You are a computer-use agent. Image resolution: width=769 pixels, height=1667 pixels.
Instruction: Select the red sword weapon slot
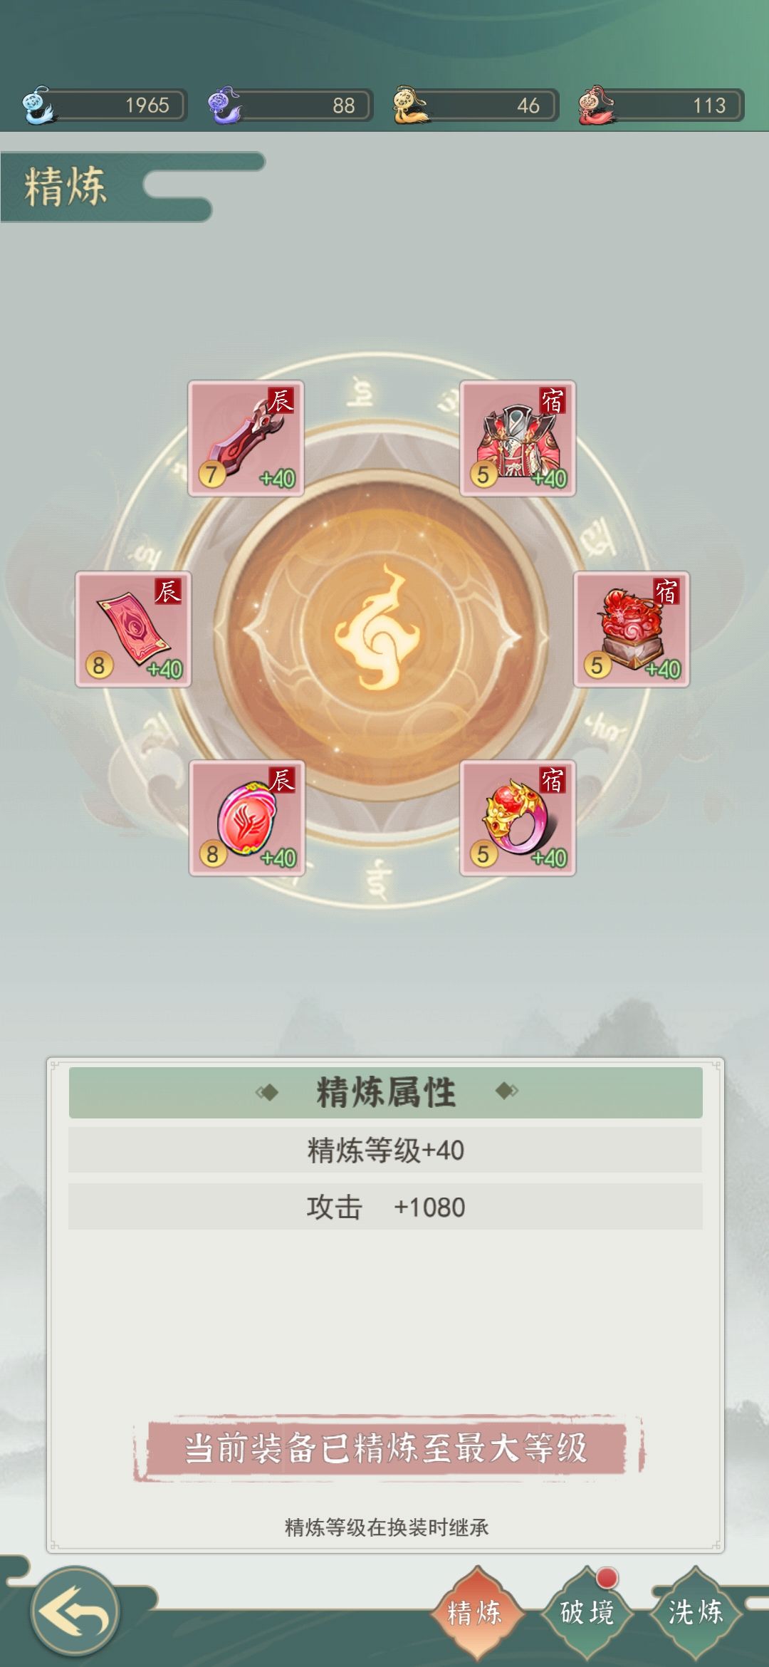click(x=246, y=438)
